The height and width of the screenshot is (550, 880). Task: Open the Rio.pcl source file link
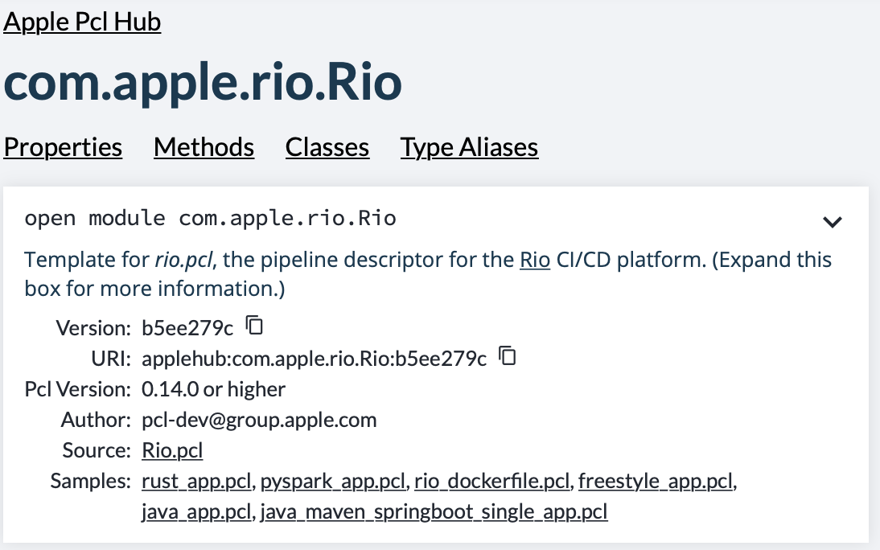pyautogui.click(x=172, y=450)
